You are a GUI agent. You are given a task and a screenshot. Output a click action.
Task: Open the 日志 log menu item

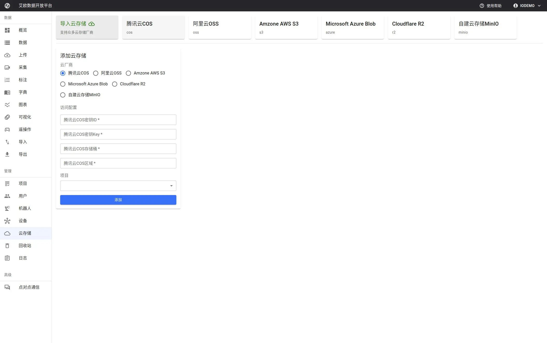(x=23, y=258)
